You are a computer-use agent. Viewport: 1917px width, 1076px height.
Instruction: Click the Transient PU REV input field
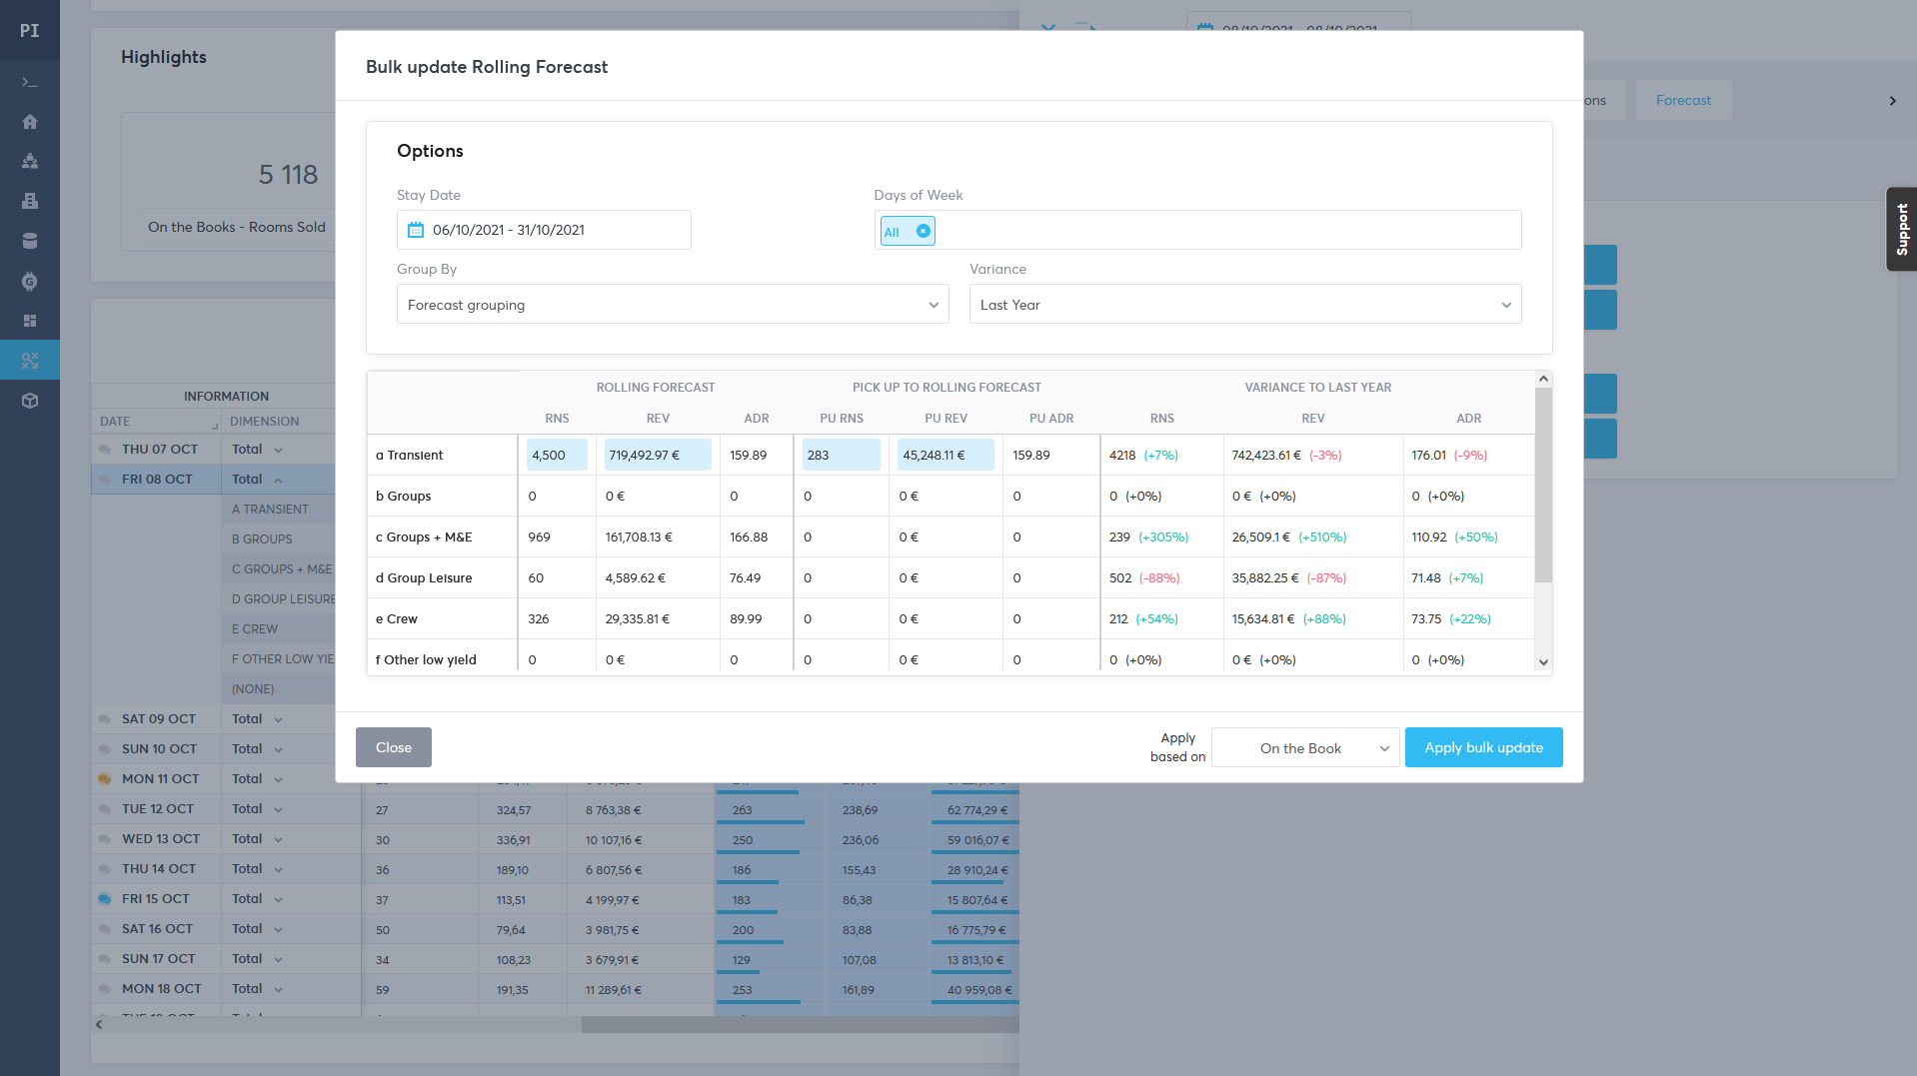coord(945,455)
